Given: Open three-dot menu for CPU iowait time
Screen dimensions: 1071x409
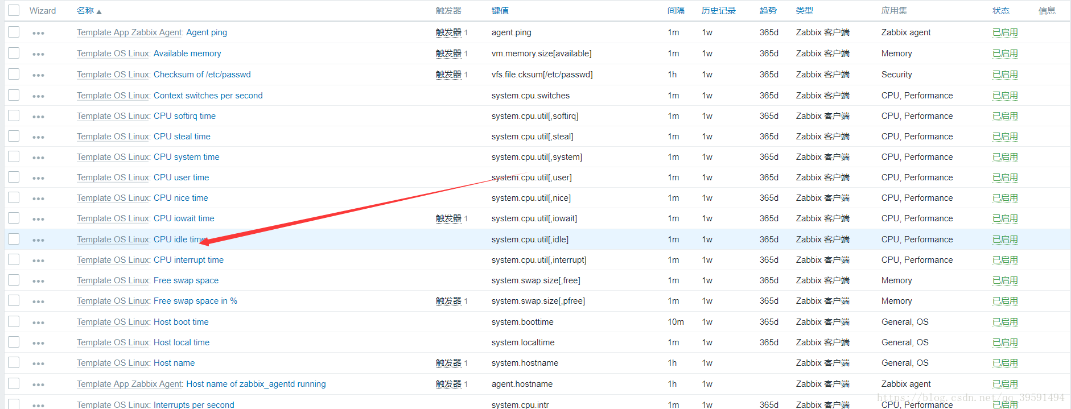Looking at the screenshot, I should (x=38, y=219).
